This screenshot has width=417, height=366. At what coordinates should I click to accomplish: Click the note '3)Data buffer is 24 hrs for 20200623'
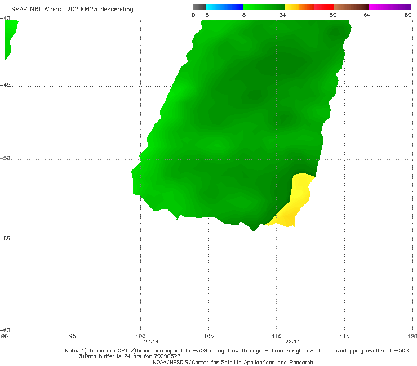130,356
